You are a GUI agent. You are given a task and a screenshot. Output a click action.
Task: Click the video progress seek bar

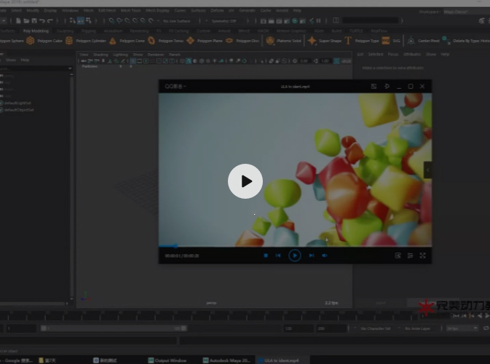pos(291,246)
